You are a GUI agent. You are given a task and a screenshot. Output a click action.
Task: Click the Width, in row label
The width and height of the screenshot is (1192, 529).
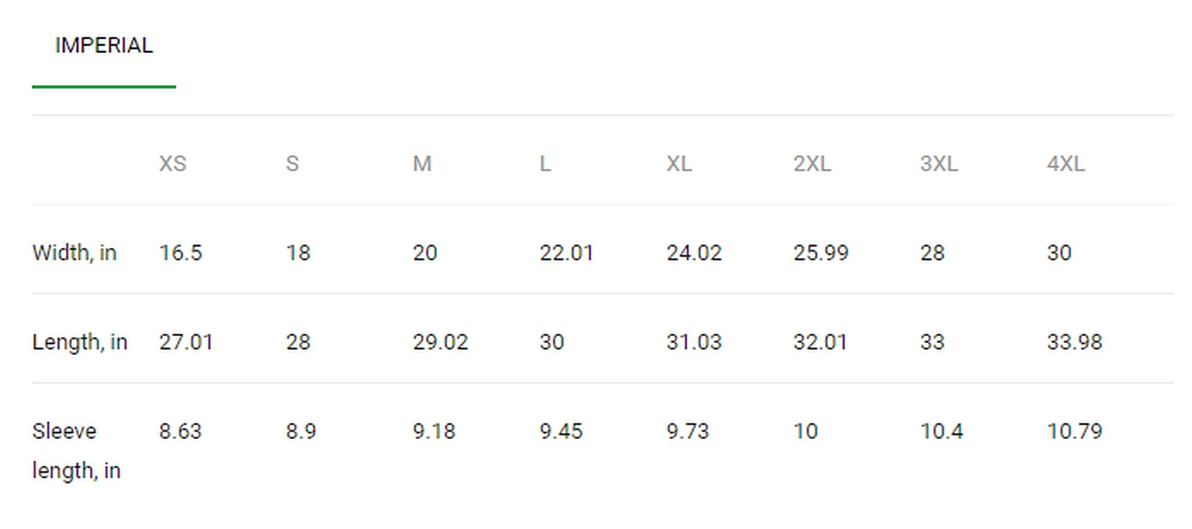(x=74, y=253)
